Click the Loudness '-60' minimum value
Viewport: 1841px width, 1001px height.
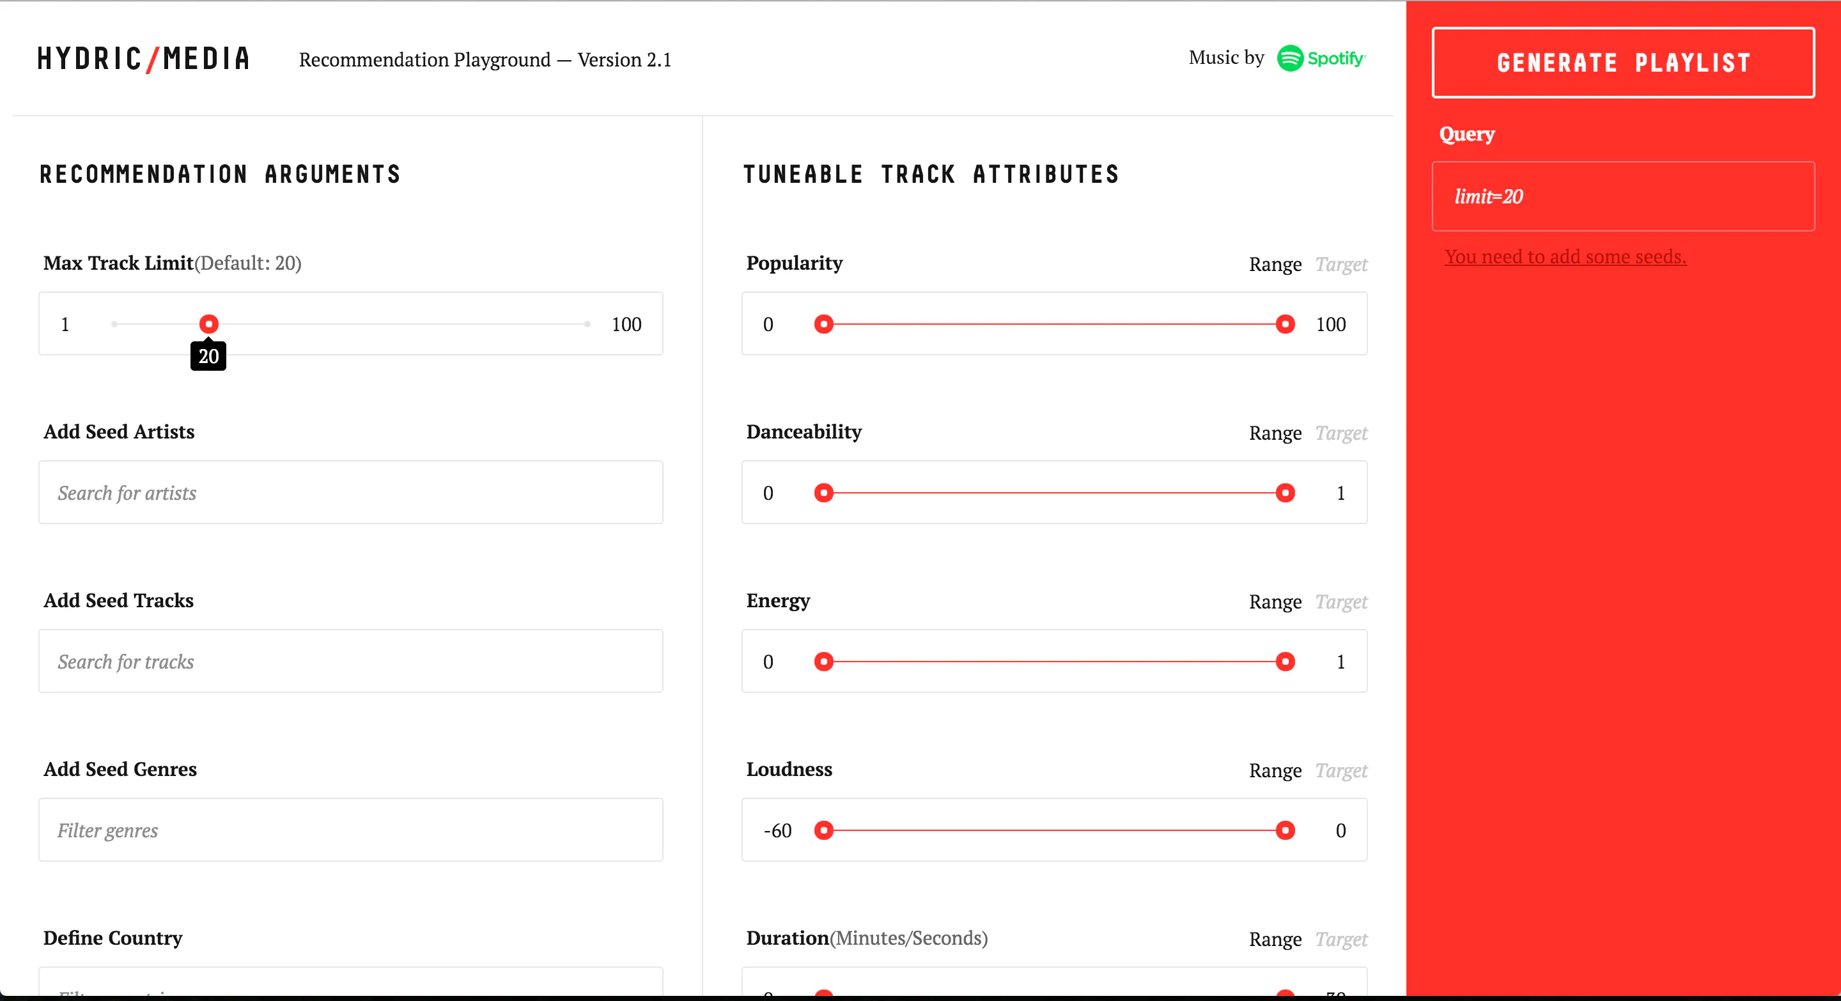pos(777,830)
